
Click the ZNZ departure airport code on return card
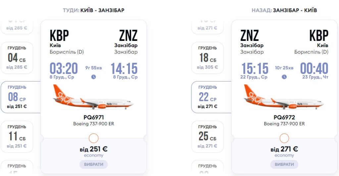[x=250, y=36]
